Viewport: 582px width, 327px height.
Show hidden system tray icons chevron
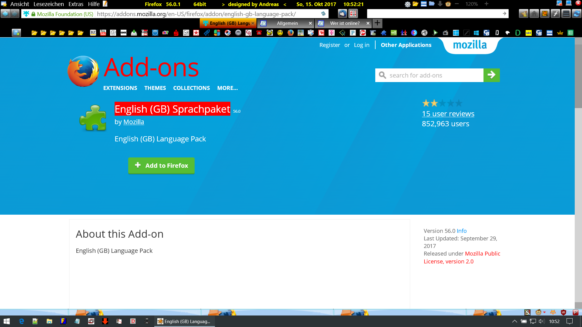[514, 322]
